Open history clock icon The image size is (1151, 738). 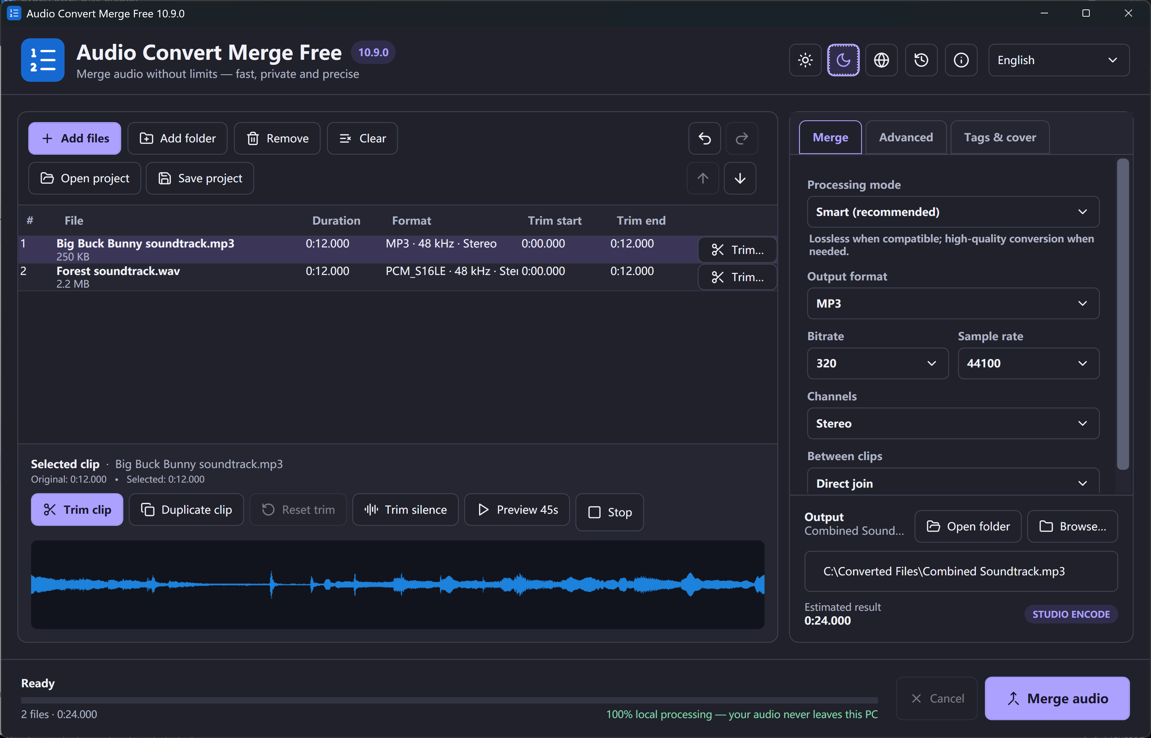click(921, 60)
